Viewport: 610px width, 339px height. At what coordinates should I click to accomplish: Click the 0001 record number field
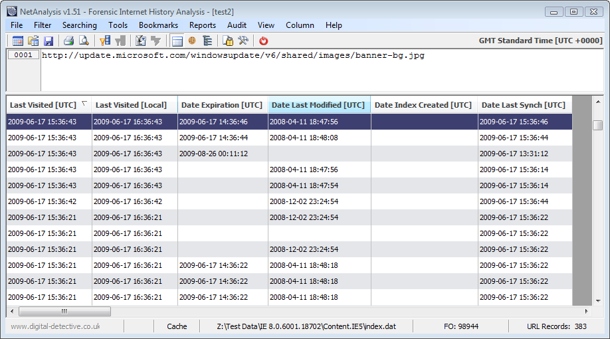click(23, 55)
